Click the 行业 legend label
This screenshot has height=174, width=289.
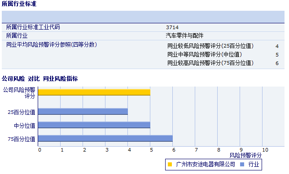pos(254,164)
